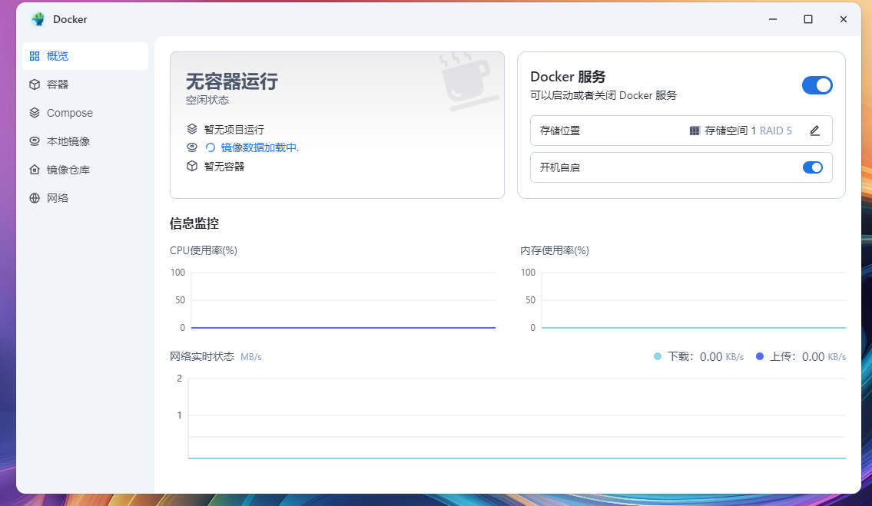
Task: Click the 信息监控 section heading
Action: [194, 223]
